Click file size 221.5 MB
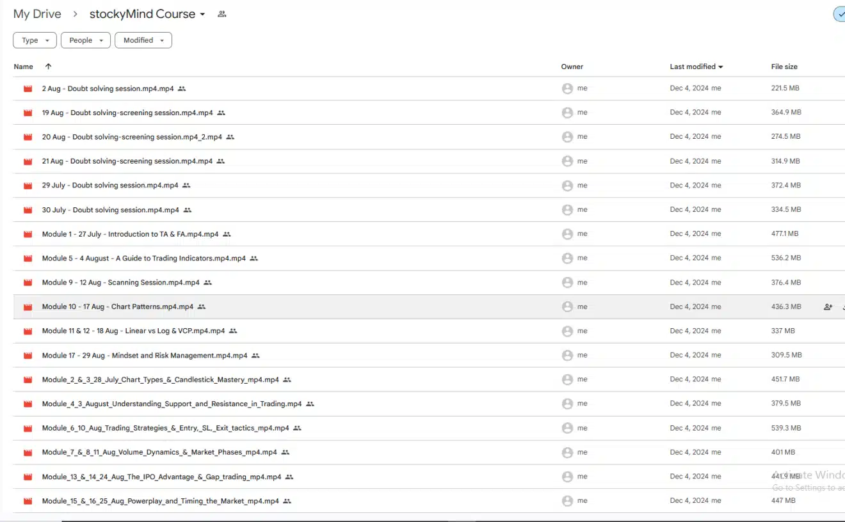845x522 pixels. 785,88
